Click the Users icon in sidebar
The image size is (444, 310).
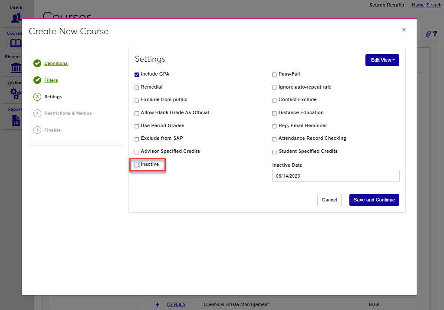(16, 18)
